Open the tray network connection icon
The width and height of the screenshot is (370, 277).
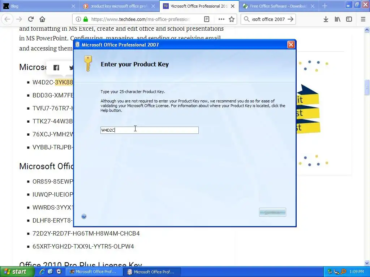[337, 272]
